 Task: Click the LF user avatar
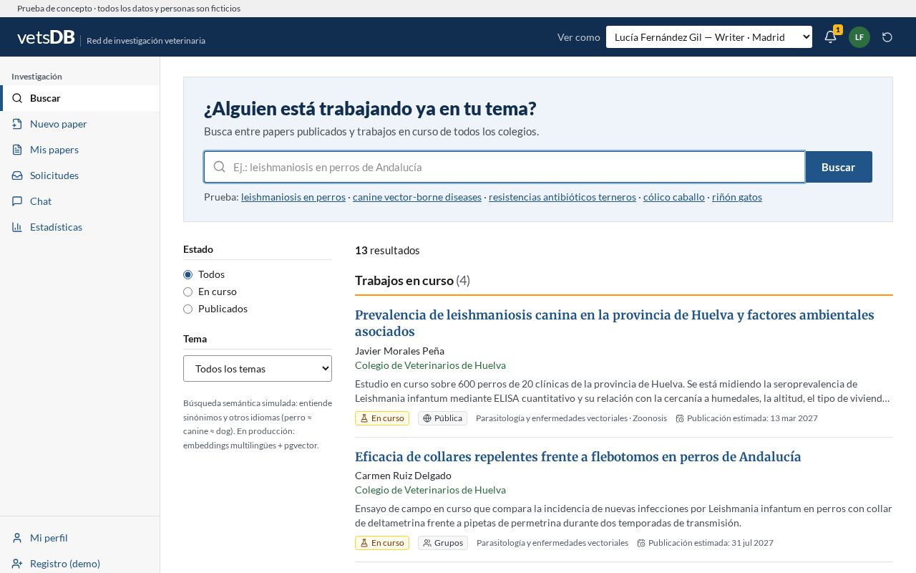pos(859,37)
